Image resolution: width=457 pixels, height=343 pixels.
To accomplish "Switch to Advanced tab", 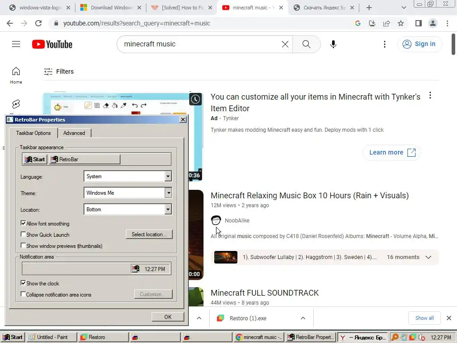I will click(74, 133).
